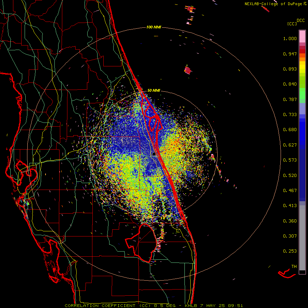Click the DCC product label

[x=300, y=21]
